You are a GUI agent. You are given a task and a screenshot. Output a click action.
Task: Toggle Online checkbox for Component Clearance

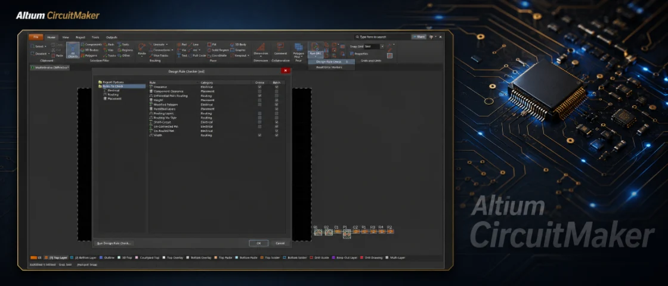tap(259, 91)
